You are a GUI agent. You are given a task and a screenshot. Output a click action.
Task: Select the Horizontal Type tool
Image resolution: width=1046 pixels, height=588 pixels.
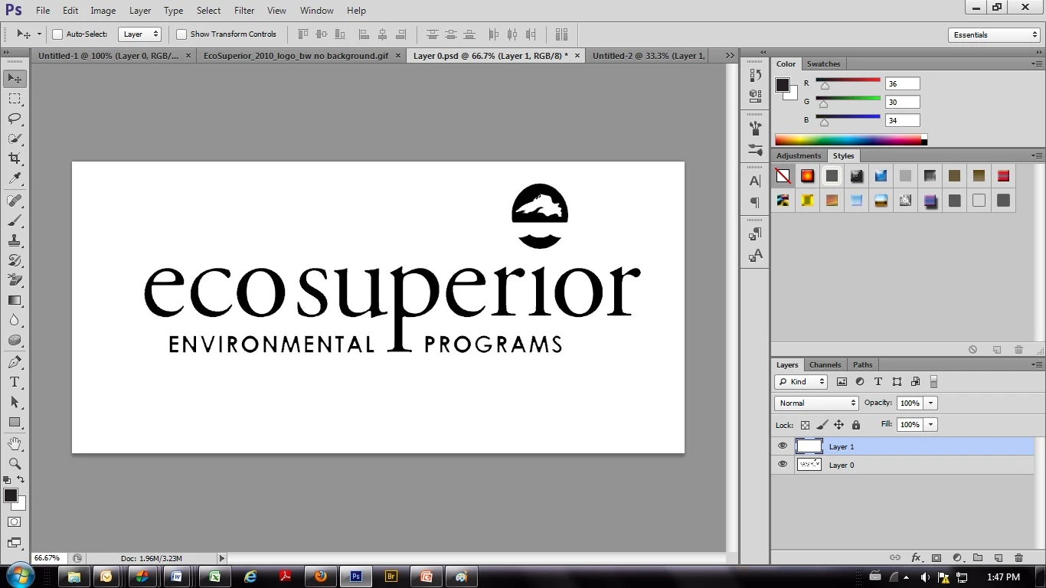click(x=15, y=382)
